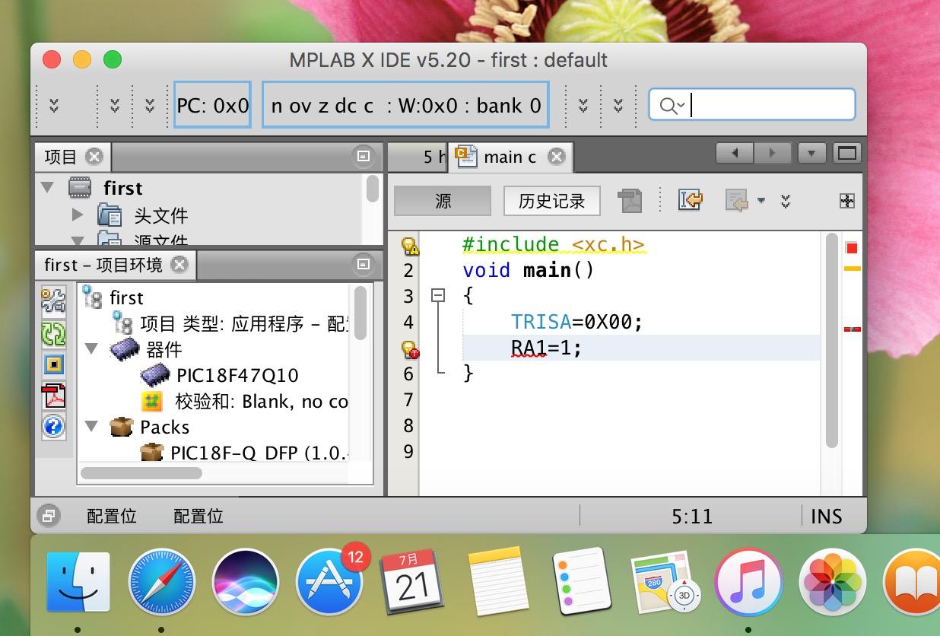Click the Back navigation icon in editor toolbar
The height and width of the screenshot is (636, 940).
[736, 201]
